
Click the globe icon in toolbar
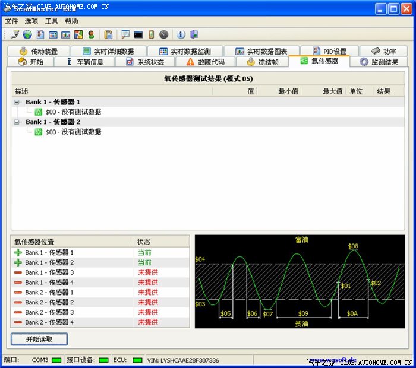click(27, 35)
